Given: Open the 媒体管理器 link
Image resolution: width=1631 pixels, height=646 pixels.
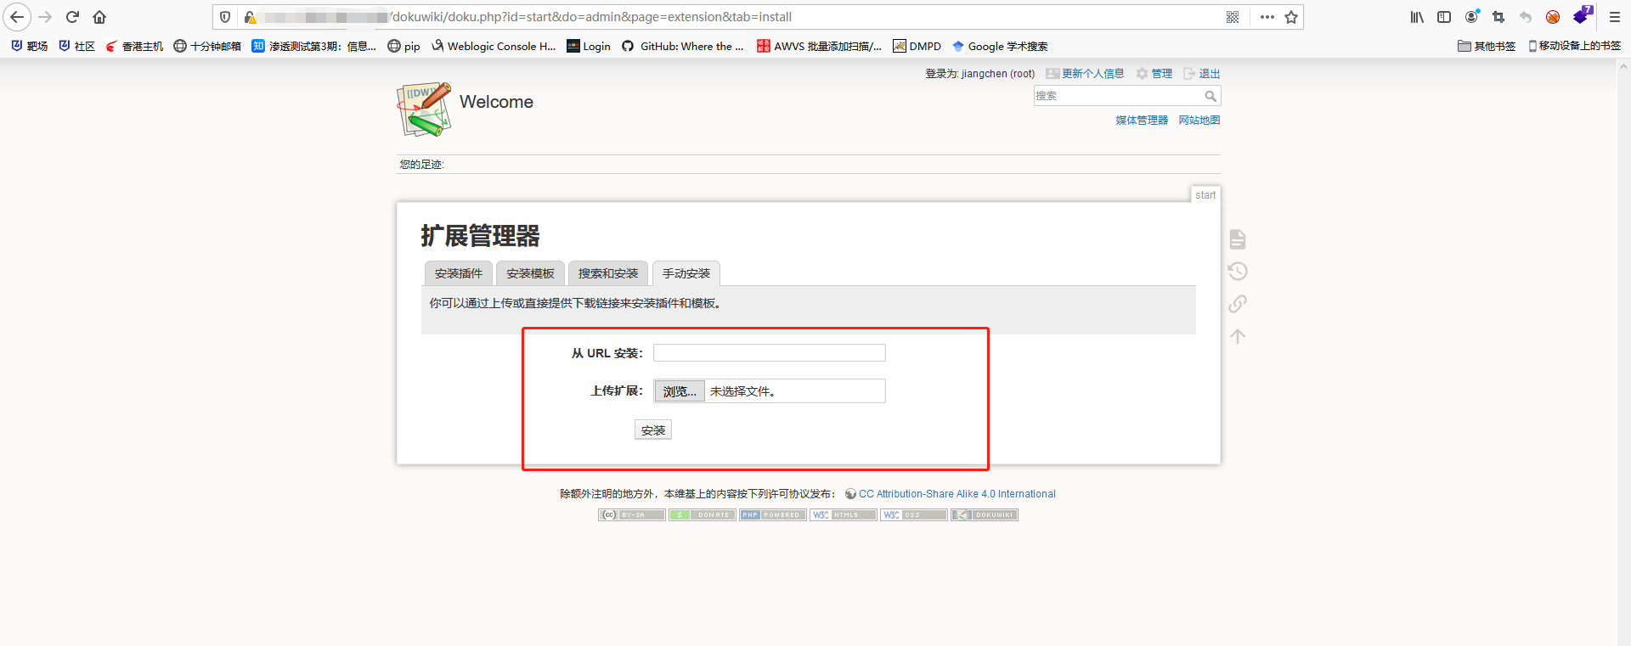Looking at the screenshot, I should pyautogui.click(x=1142, y=121).
